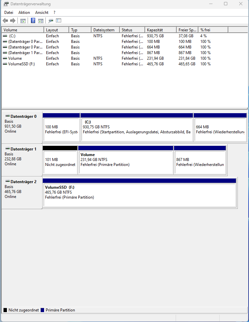Toggle the action pane show/hide toolbar icon

coord(41,20)
